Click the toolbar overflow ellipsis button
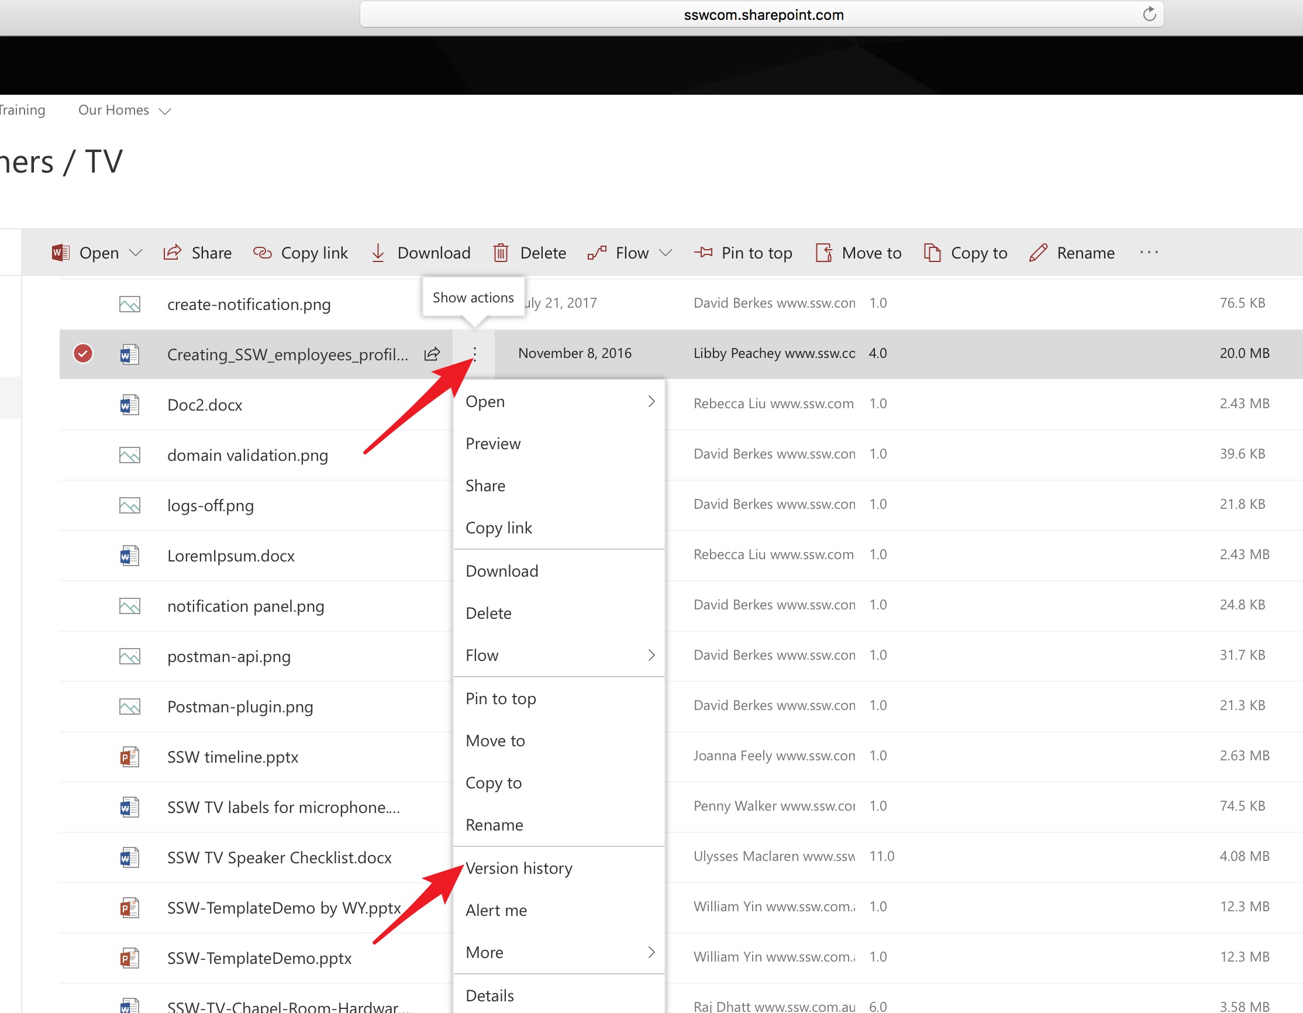1303x1013 pixels. point(1149,252)
